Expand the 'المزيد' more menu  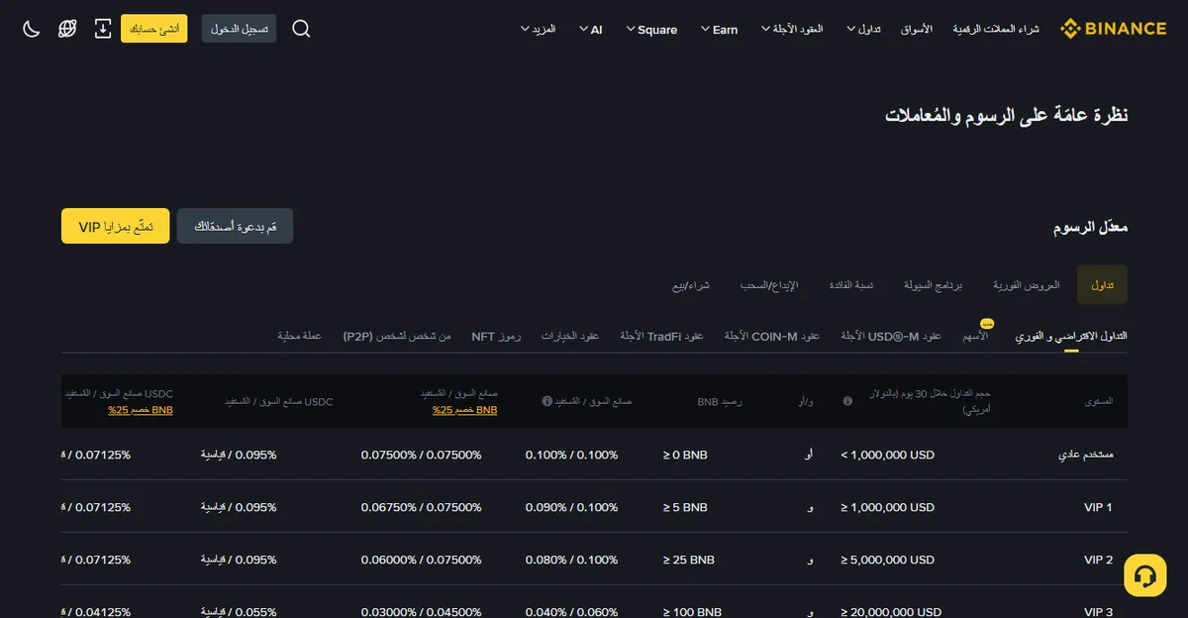click(538, 30)
